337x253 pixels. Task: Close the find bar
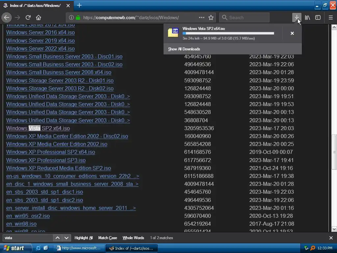click(331, 238)
